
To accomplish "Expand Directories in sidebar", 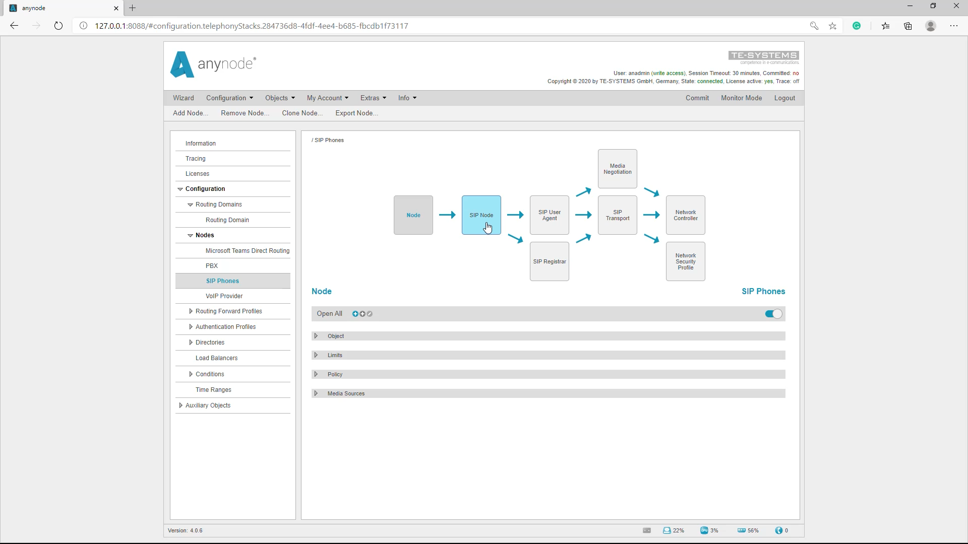I will (191, 343).
